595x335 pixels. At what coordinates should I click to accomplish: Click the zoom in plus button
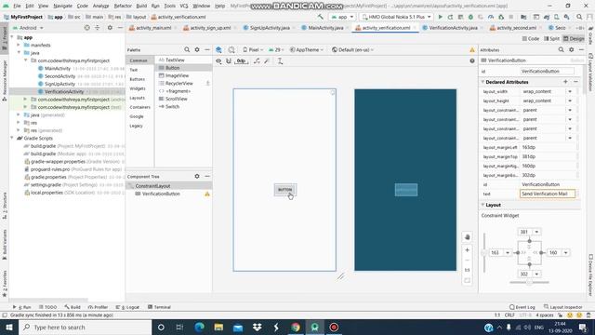[x=467, y=250]
